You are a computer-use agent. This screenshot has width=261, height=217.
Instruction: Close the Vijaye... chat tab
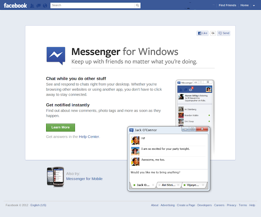pyautogui.click(x=203, y=185)
